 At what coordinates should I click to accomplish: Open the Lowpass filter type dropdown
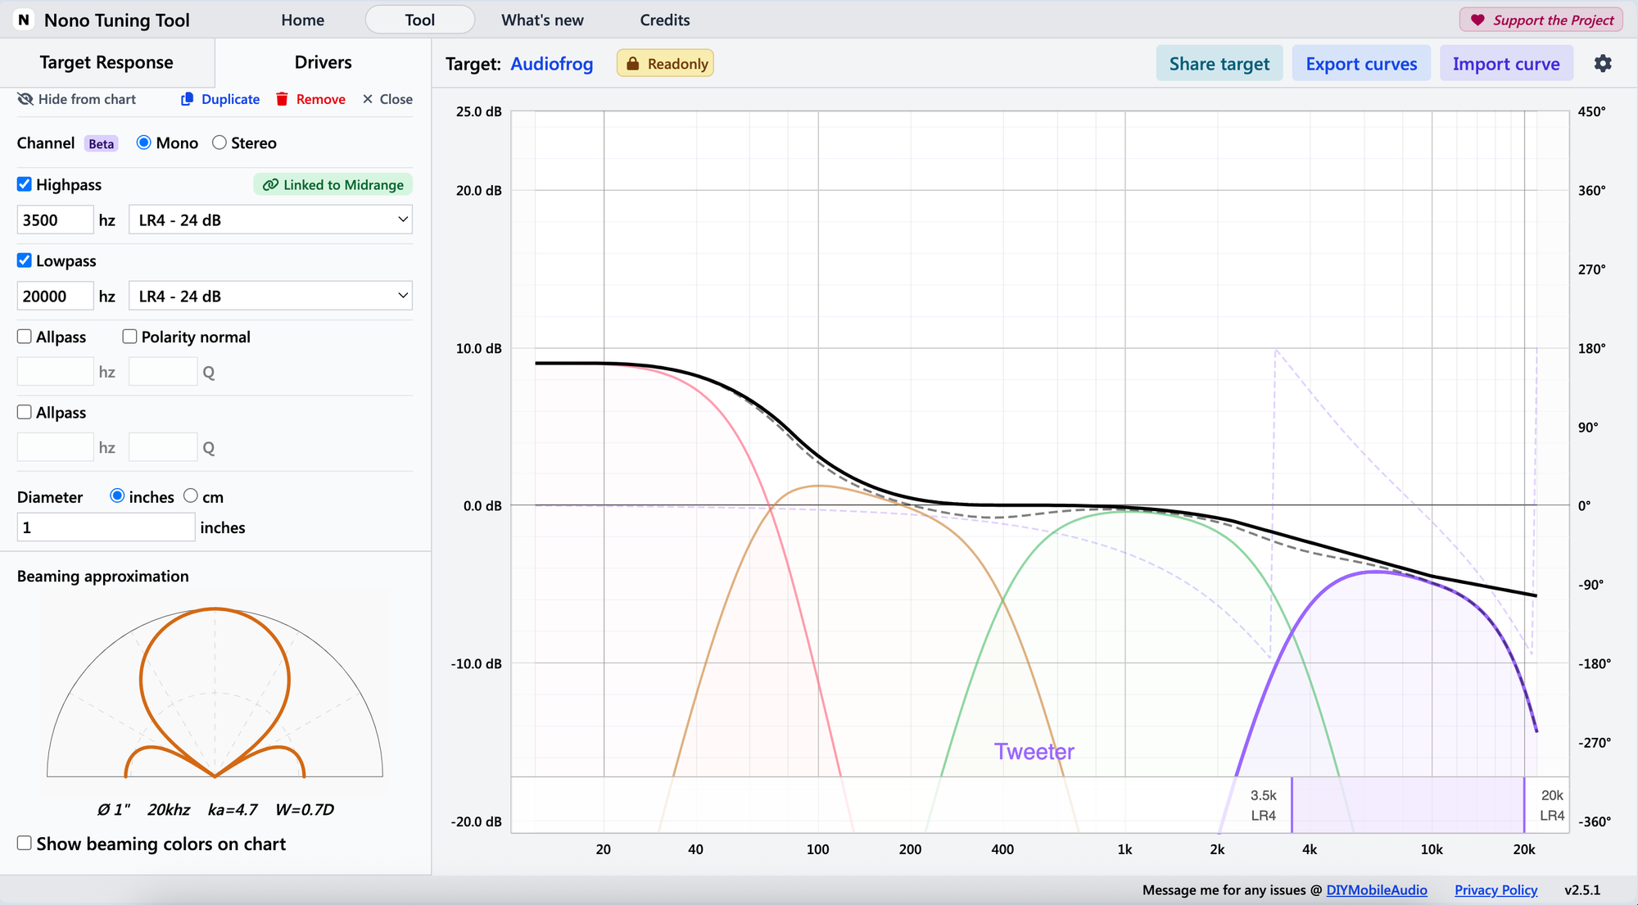pos(270,296)
